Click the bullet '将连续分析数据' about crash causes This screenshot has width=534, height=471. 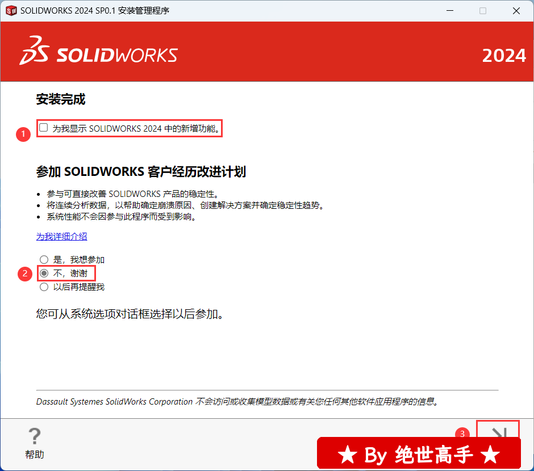coord(185,205)
